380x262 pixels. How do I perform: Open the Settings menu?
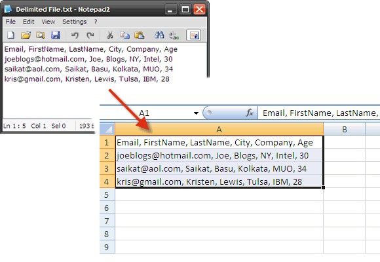coord(75,22)
